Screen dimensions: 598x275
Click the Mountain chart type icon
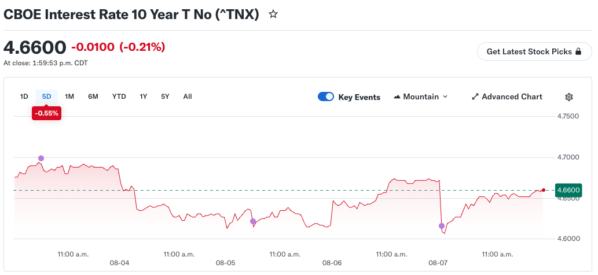[x=397, y=97]
